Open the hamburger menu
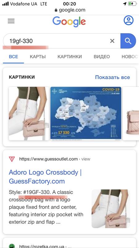The width and height of the screenshot is (139, 248). [x=11, y=21]
